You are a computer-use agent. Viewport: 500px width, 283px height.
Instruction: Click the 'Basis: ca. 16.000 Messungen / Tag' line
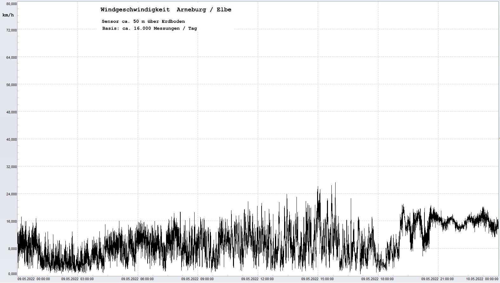(149, 28)
